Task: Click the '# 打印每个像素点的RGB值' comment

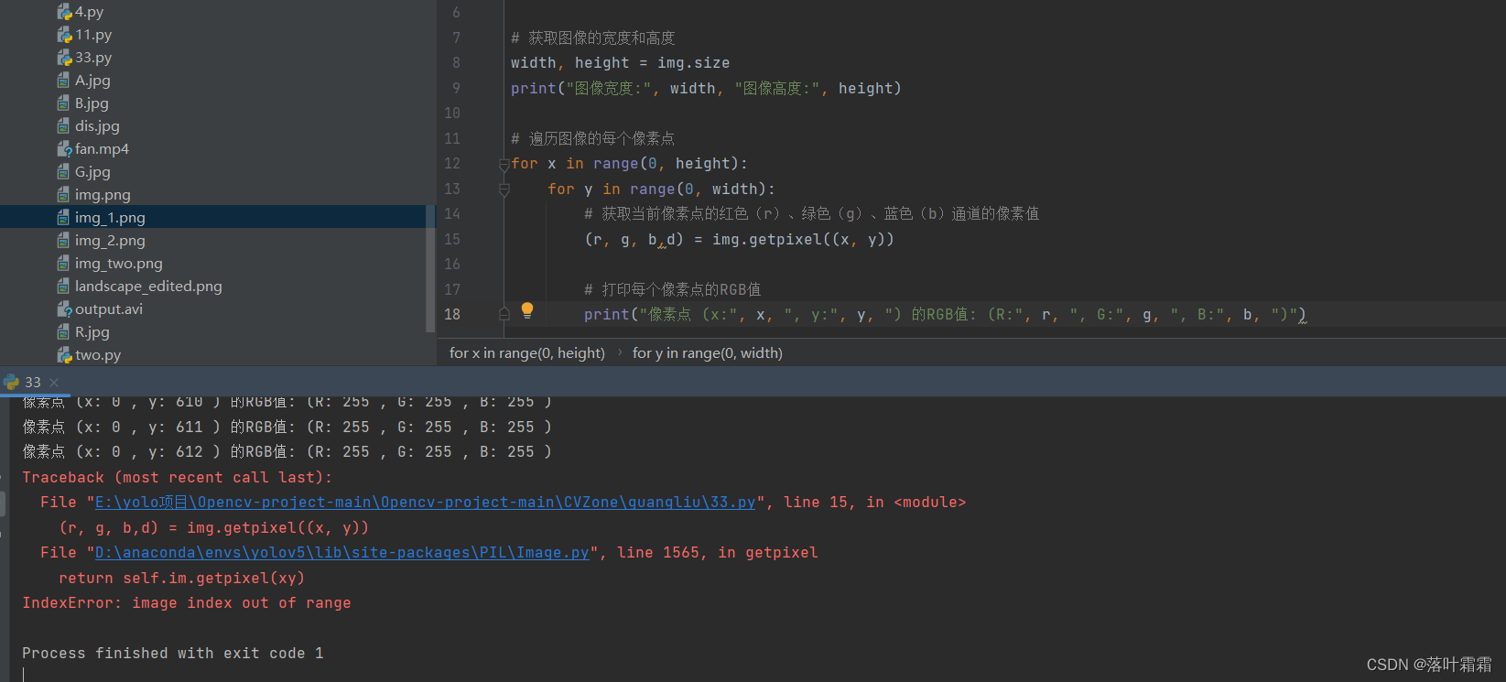Action: point(672,290)
